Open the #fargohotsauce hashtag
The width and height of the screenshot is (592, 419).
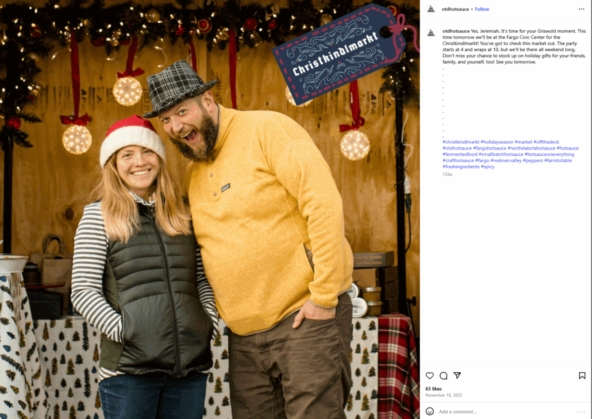coord(490,148)
